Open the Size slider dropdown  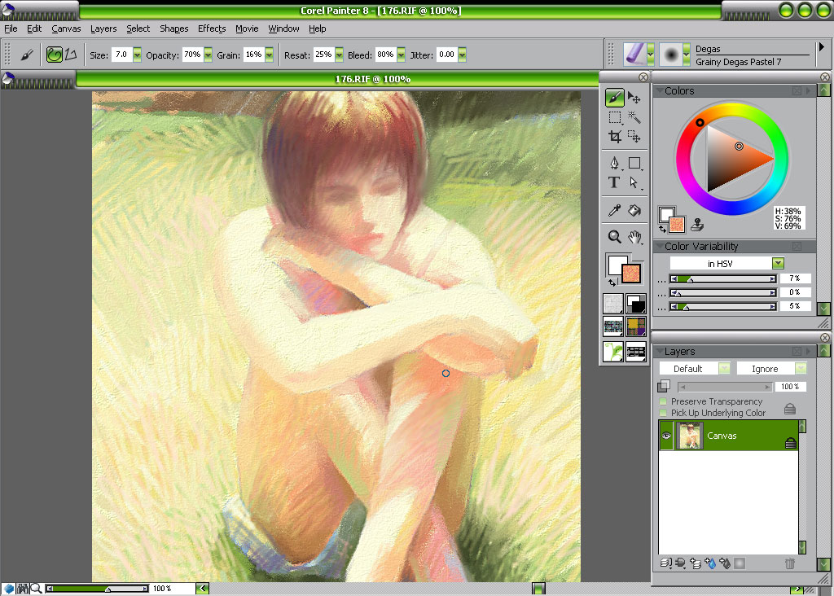coord(137,55)
